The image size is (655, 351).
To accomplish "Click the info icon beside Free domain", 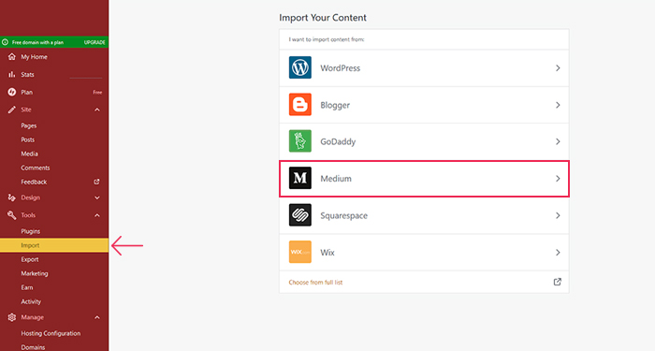I will coord(5,42).
